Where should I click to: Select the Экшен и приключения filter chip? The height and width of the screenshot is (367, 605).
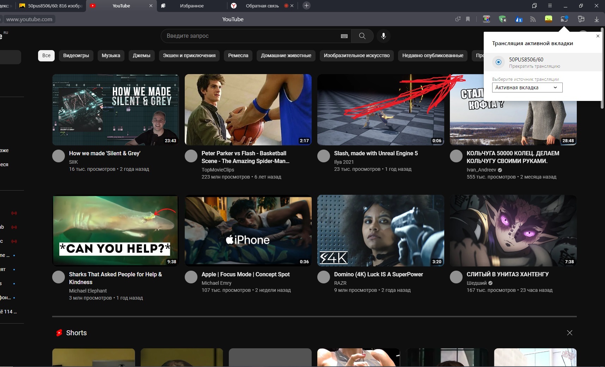(x=189, y=55)
